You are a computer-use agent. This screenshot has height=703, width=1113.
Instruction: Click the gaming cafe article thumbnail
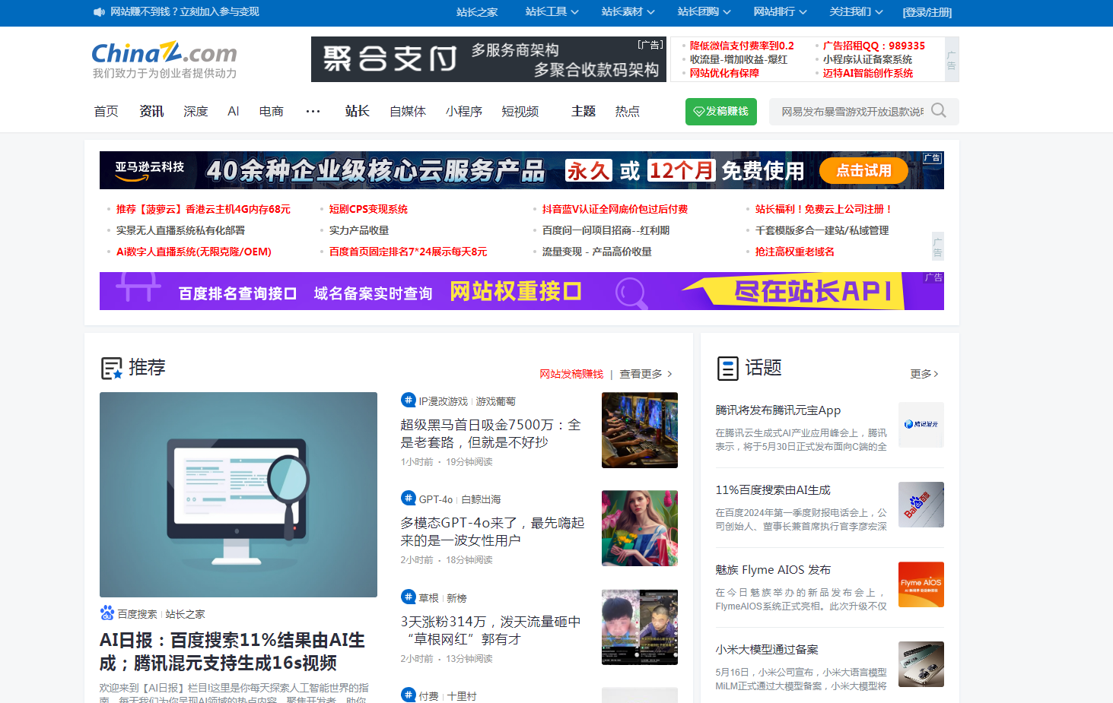pyautogui.click(x=640, y=430)
